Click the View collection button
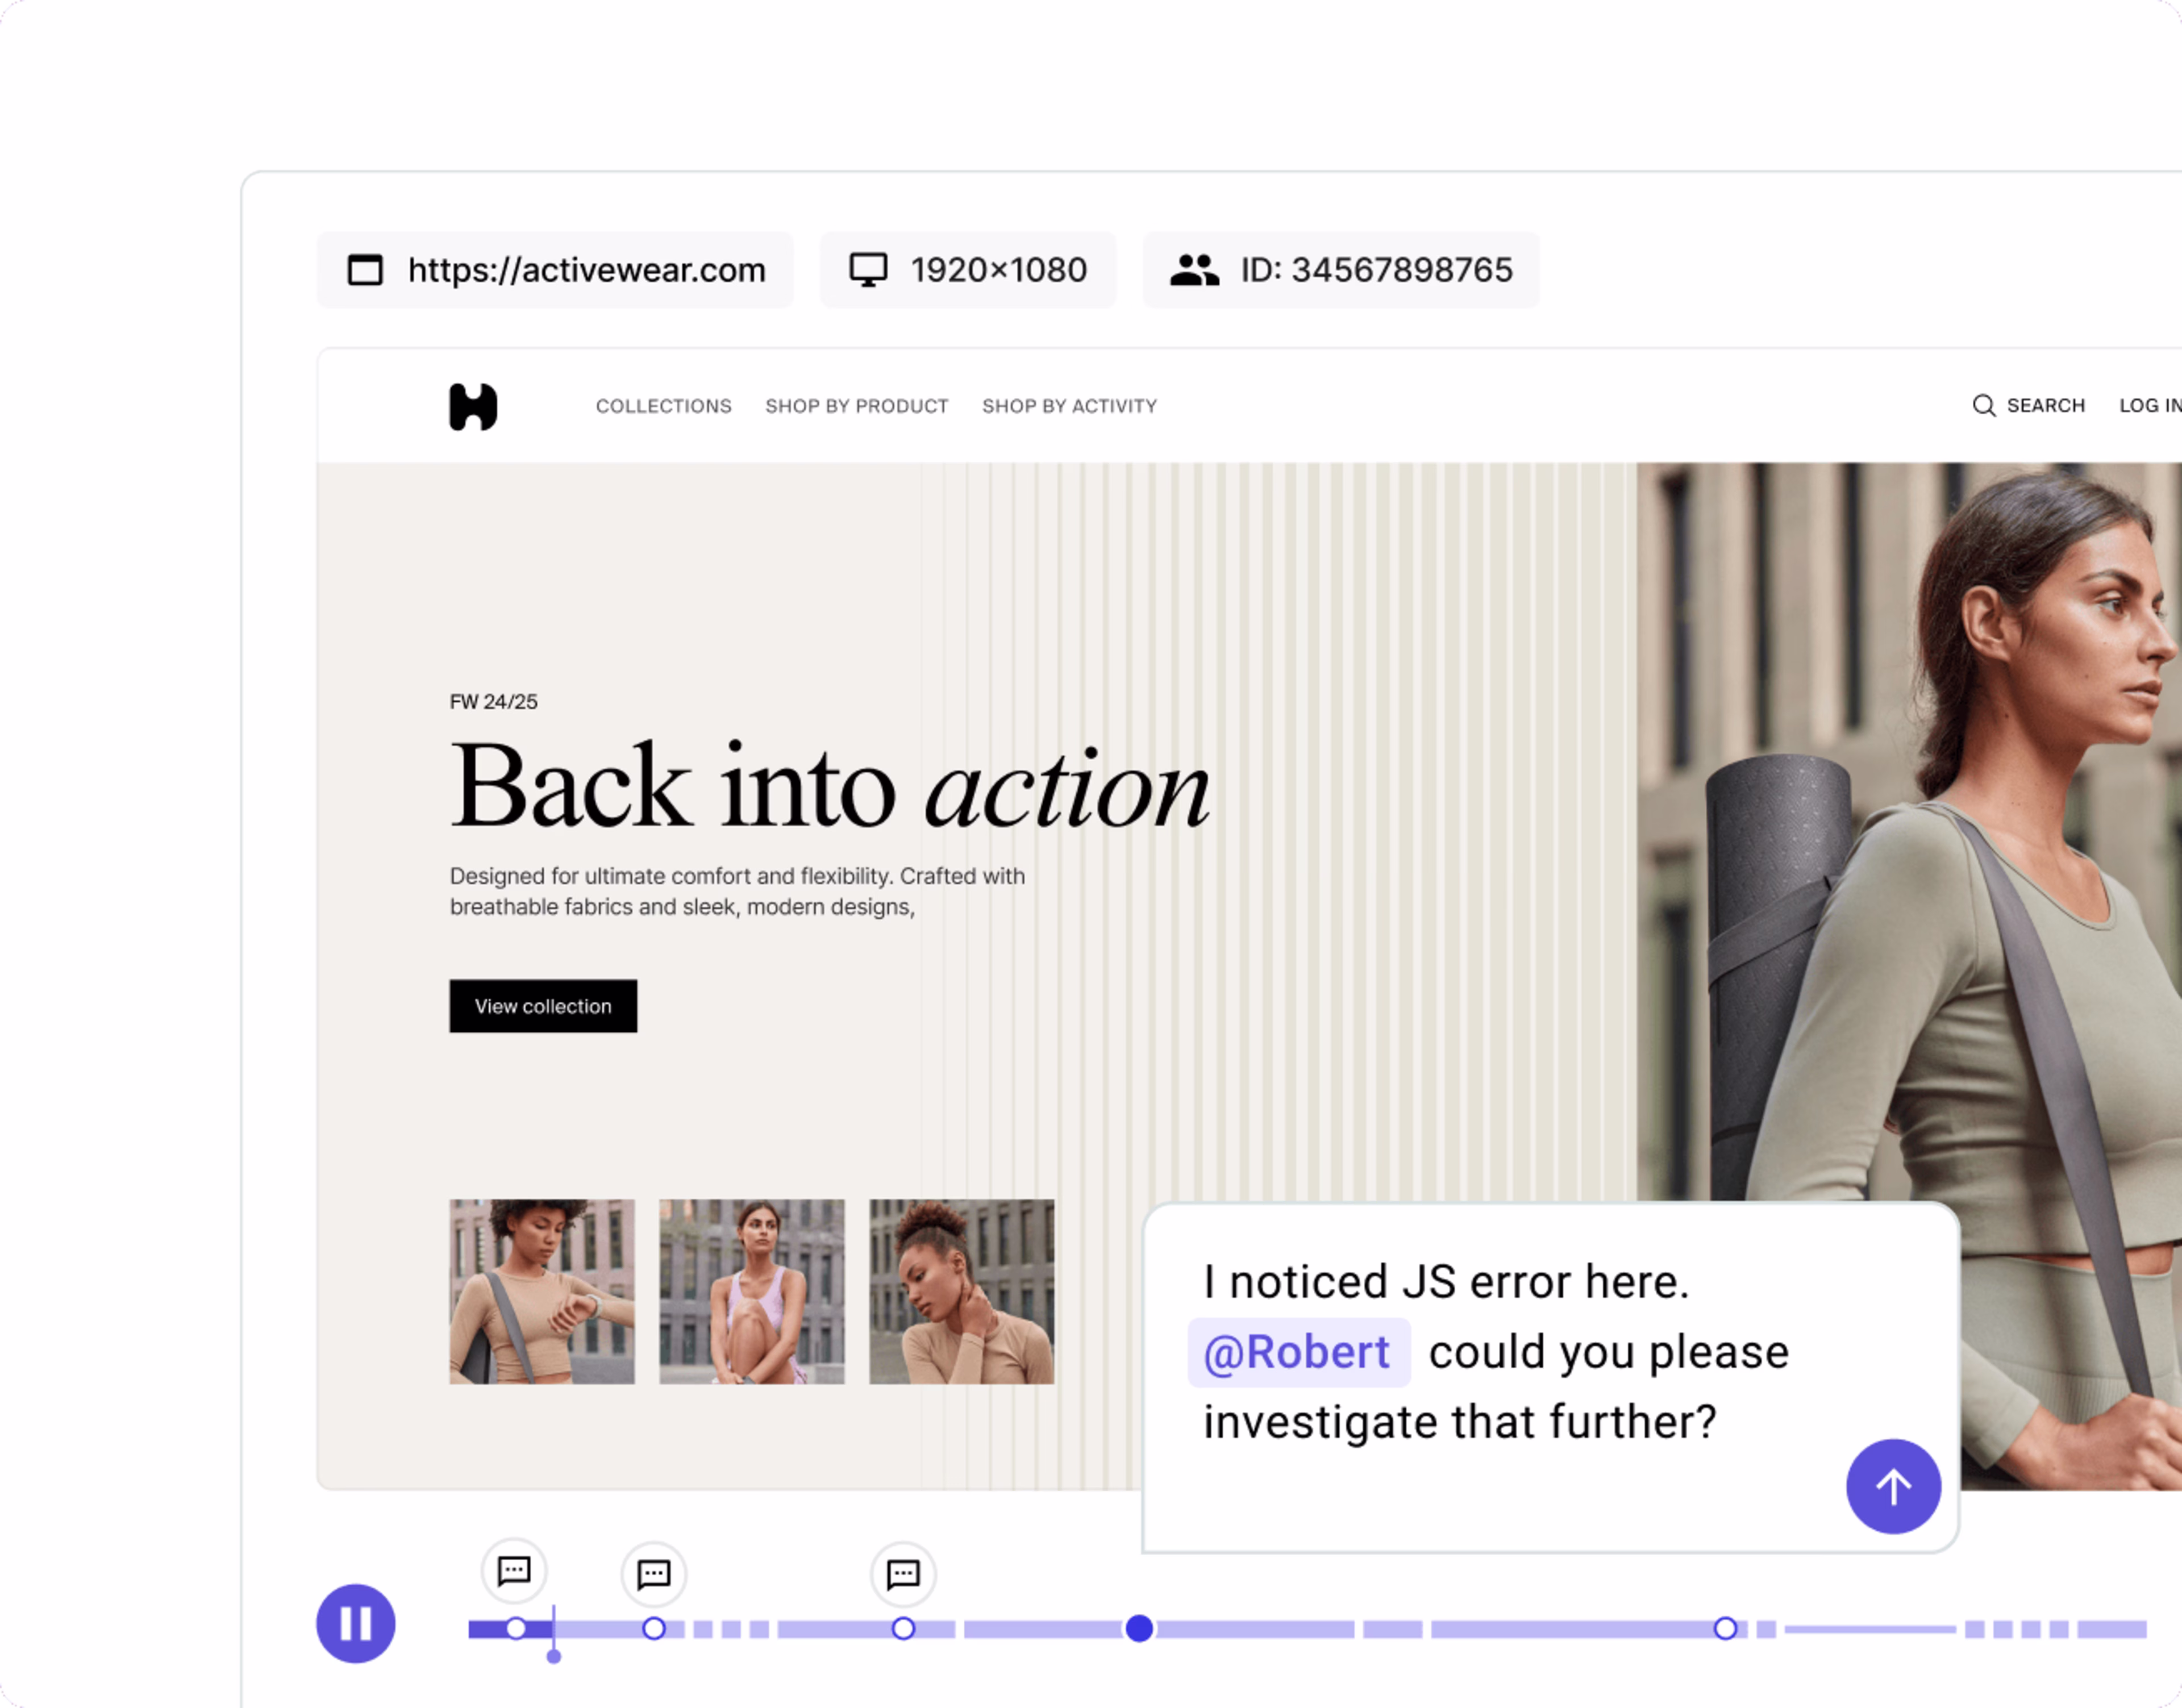This screenshot has width=2182, height=1708. 543,1006
